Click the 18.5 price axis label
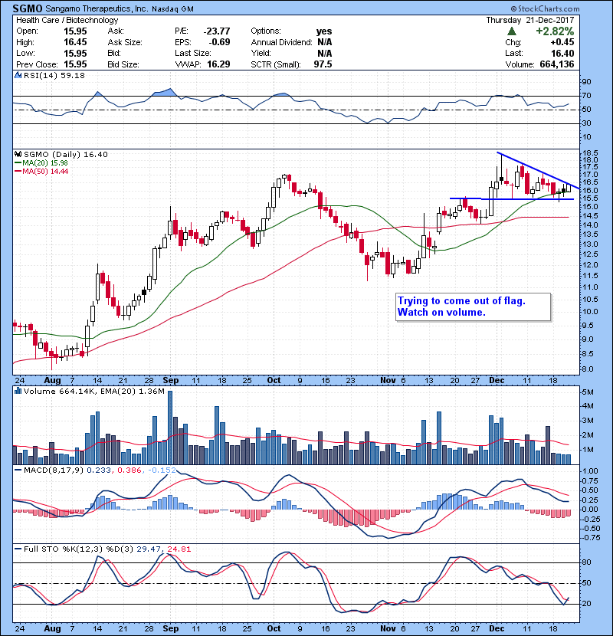This screenshot has width=613, height=636. [590, 153]
